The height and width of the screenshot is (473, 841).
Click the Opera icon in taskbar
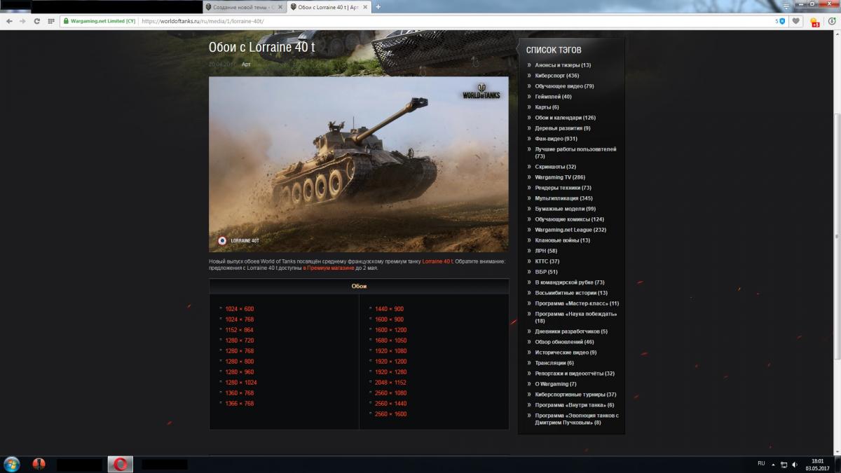pyautogui.click(x=121, y=464)
